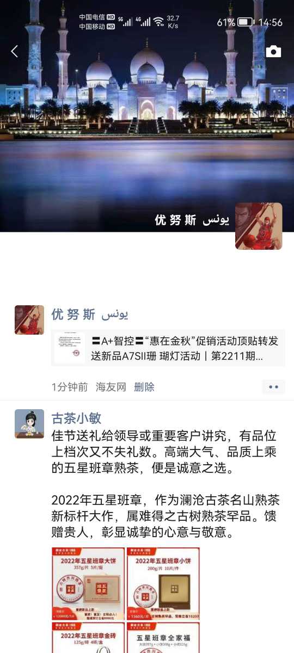
Task: View the 2022年五星班章小饼 image
Action: (163, 583)
